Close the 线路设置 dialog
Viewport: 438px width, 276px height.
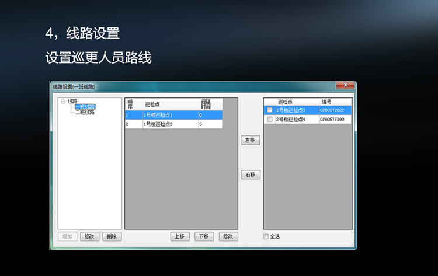click(345, 85)
